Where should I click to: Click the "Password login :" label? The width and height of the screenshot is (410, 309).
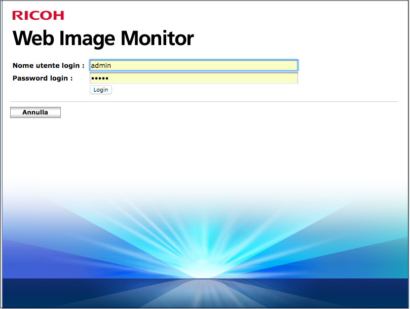[x=43, y=78]
